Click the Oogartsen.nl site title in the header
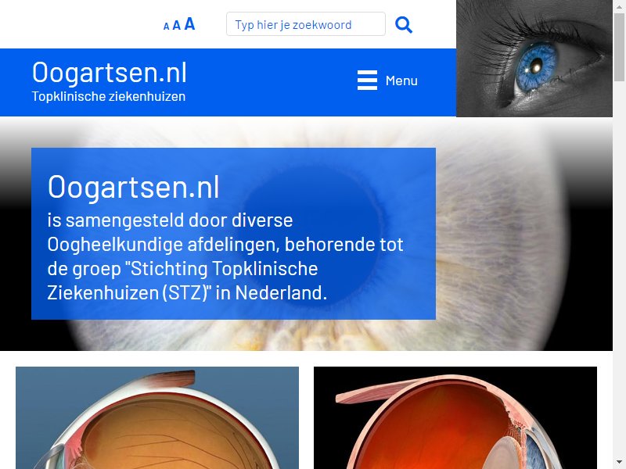The height and width of the screenshot is (469, 626). click(x=110, y=73)
